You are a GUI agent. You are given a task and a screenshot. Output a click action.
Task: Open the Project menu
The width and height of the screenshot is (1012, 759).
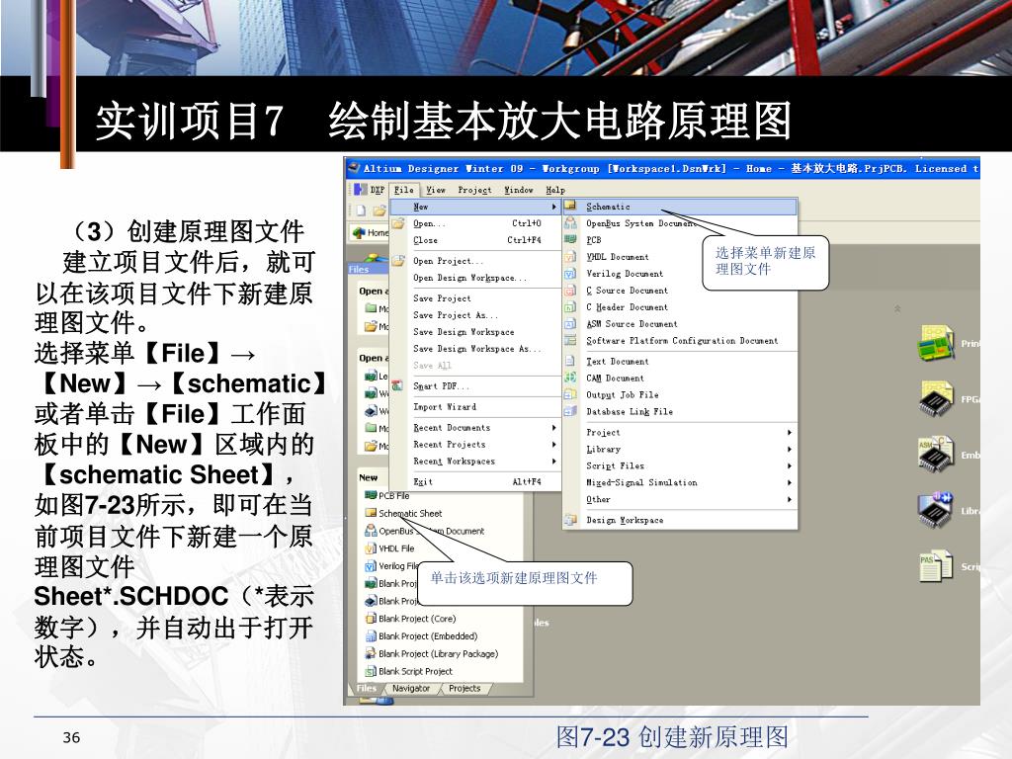pyautogui.click(x=474, y=190)
